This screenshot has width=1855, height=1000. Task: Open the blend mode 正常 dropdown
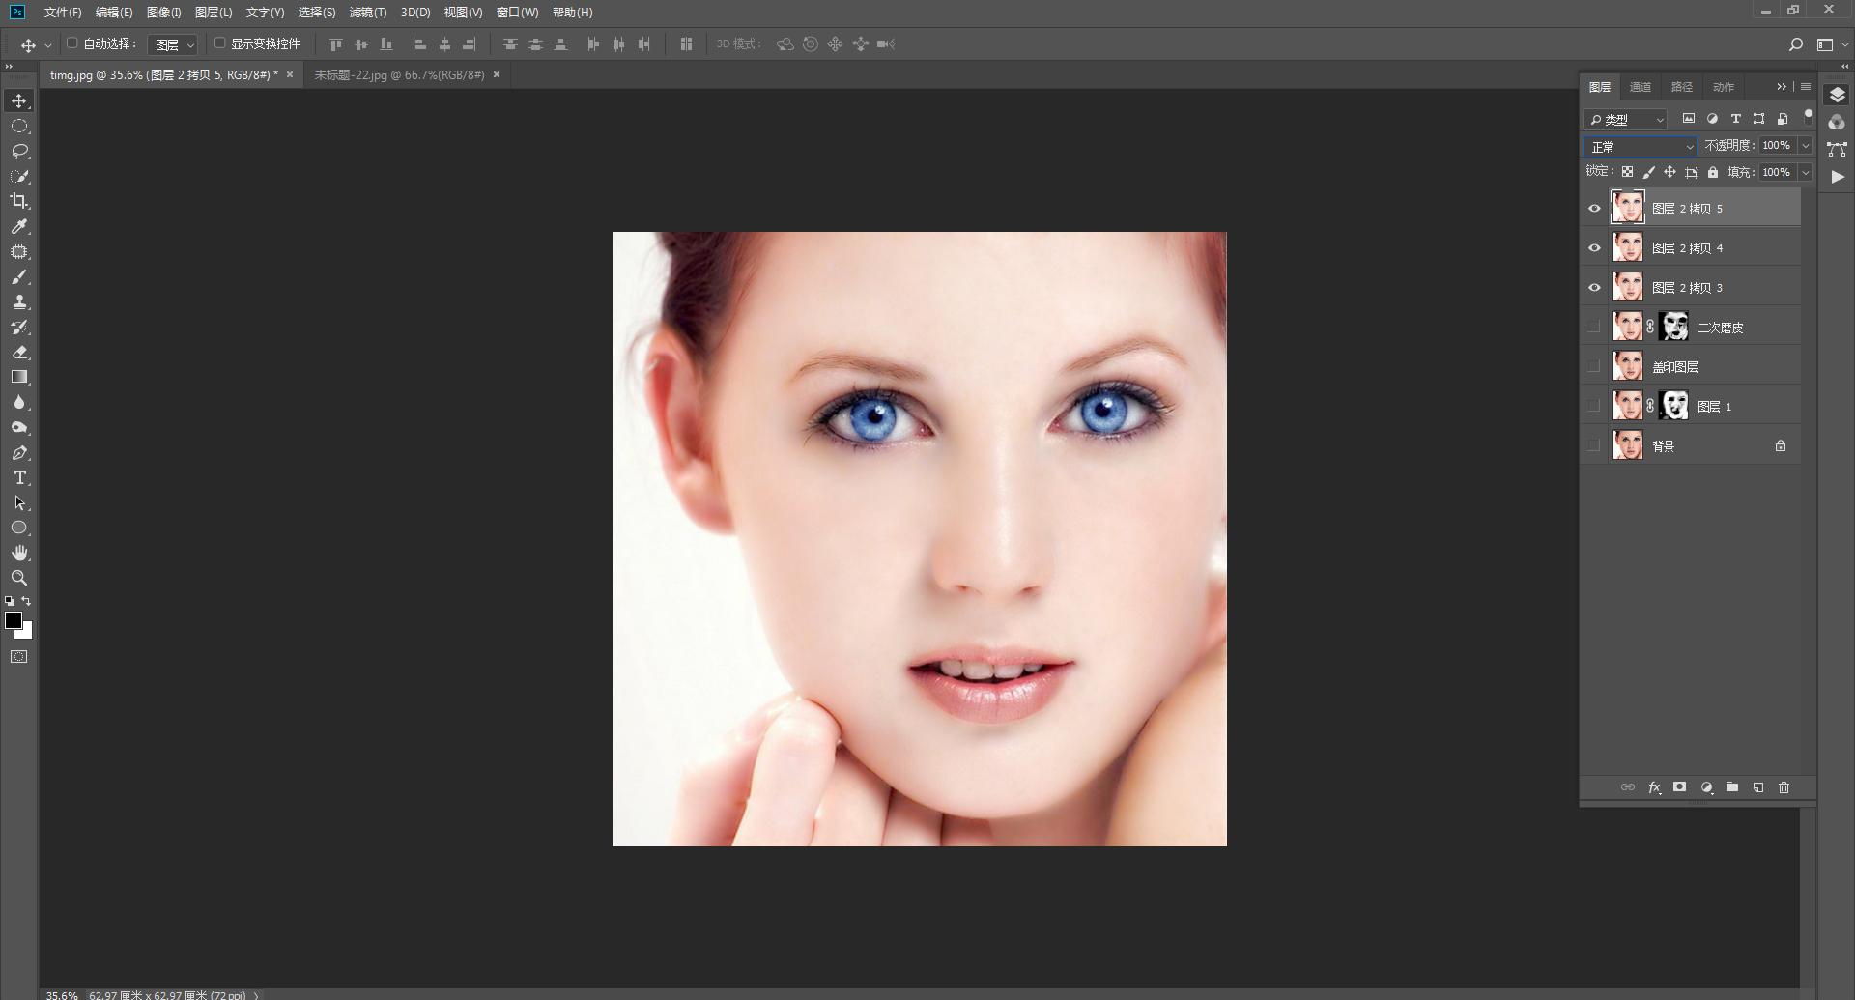click(x=1641, y=147)
